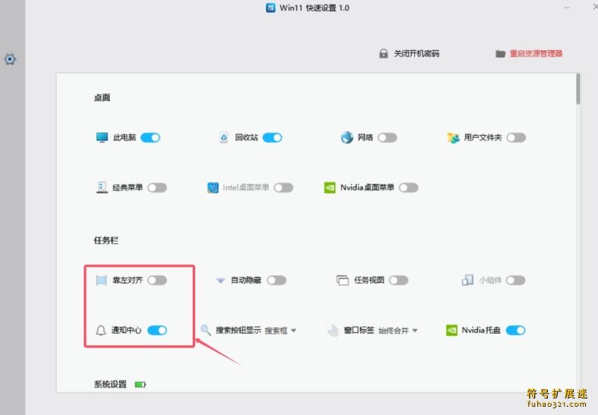Click the 网络 globe icon
The width and height of the screenshot is (598, 415).
click(x=347, y=138)
